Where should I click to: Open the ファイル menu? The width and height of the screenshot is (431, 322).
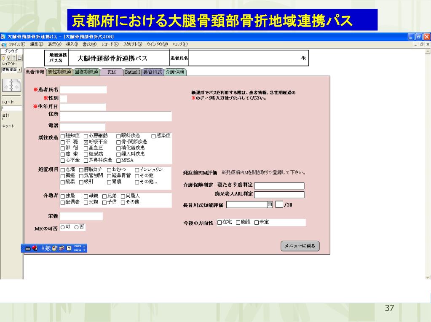pos(16,44)
